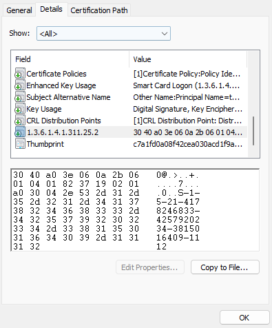272x328 pixels.
Task: Open the Certification Path tab
Action: click(x=99, y=10)
